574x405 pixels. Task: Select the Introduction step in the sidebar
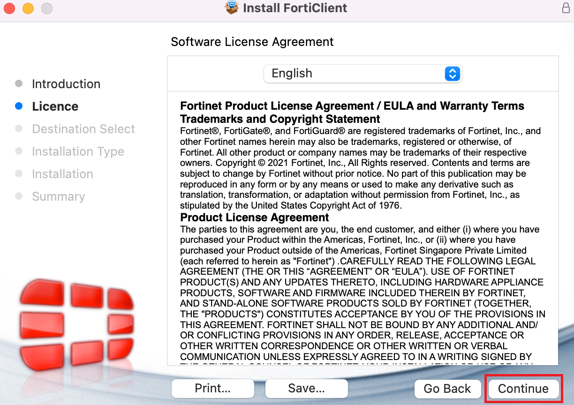(66, 84)
